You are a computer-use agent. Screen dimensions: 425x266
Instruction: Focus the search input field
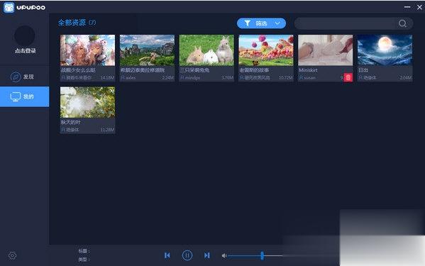(x=346, y=23)
